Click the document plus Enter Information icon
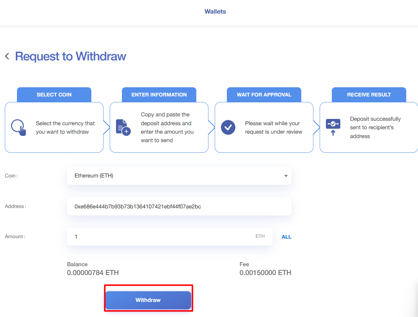This screenshot has width=418, height=317. [123, 127]
